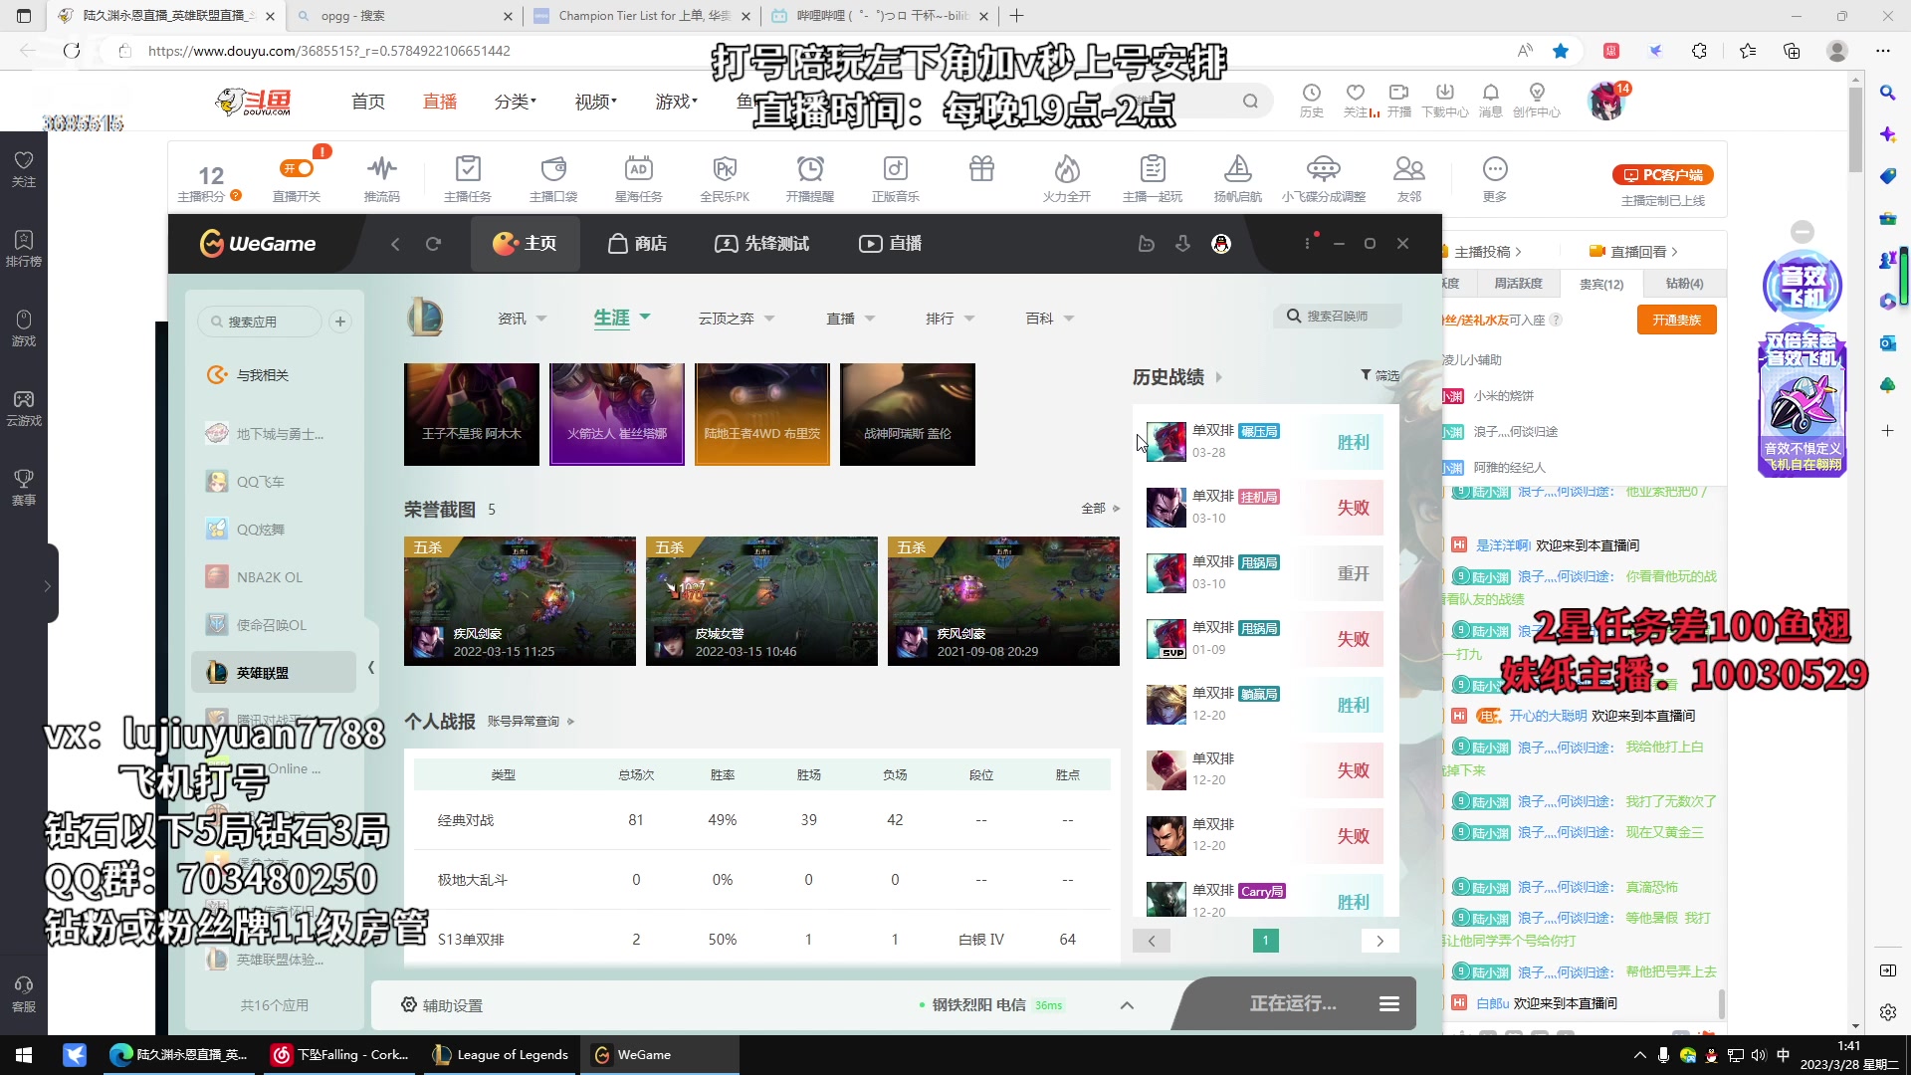The height and width of the screenshot is (1075, 1911).
Task: Open 账号异常查询 link
Action: click(x=531, y=722)
